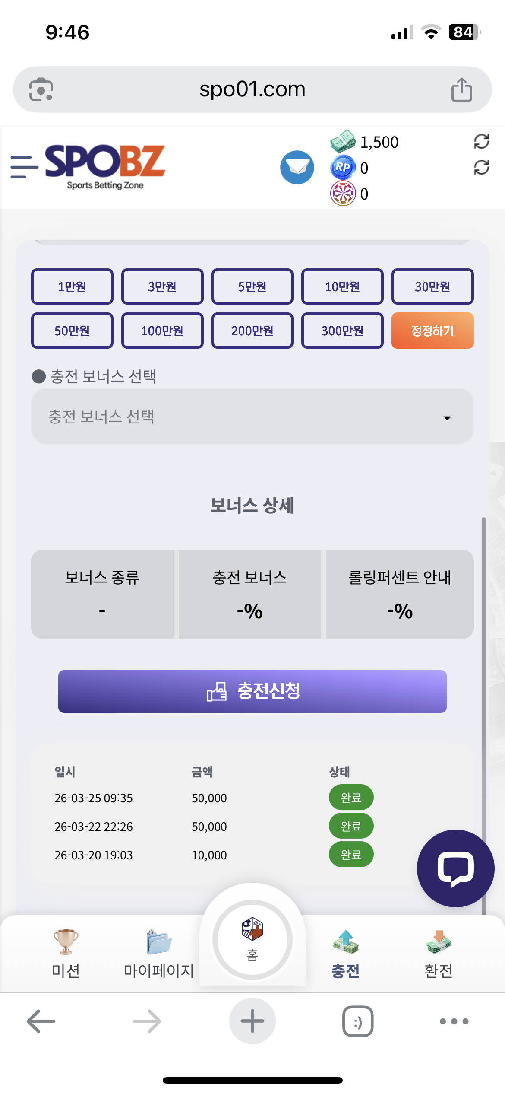The width and height of the screenshot is (505, 1094).
Task: Open the browser tabs smiley icon
Action: click(x=358, y=1021)
